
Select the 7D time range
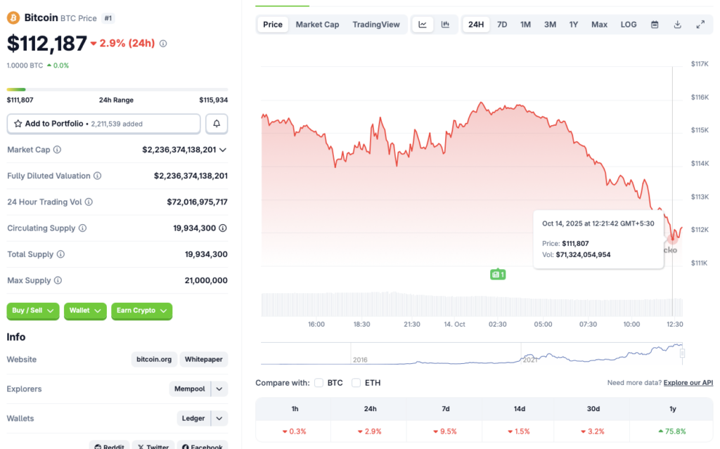click(x=502, y=25)
